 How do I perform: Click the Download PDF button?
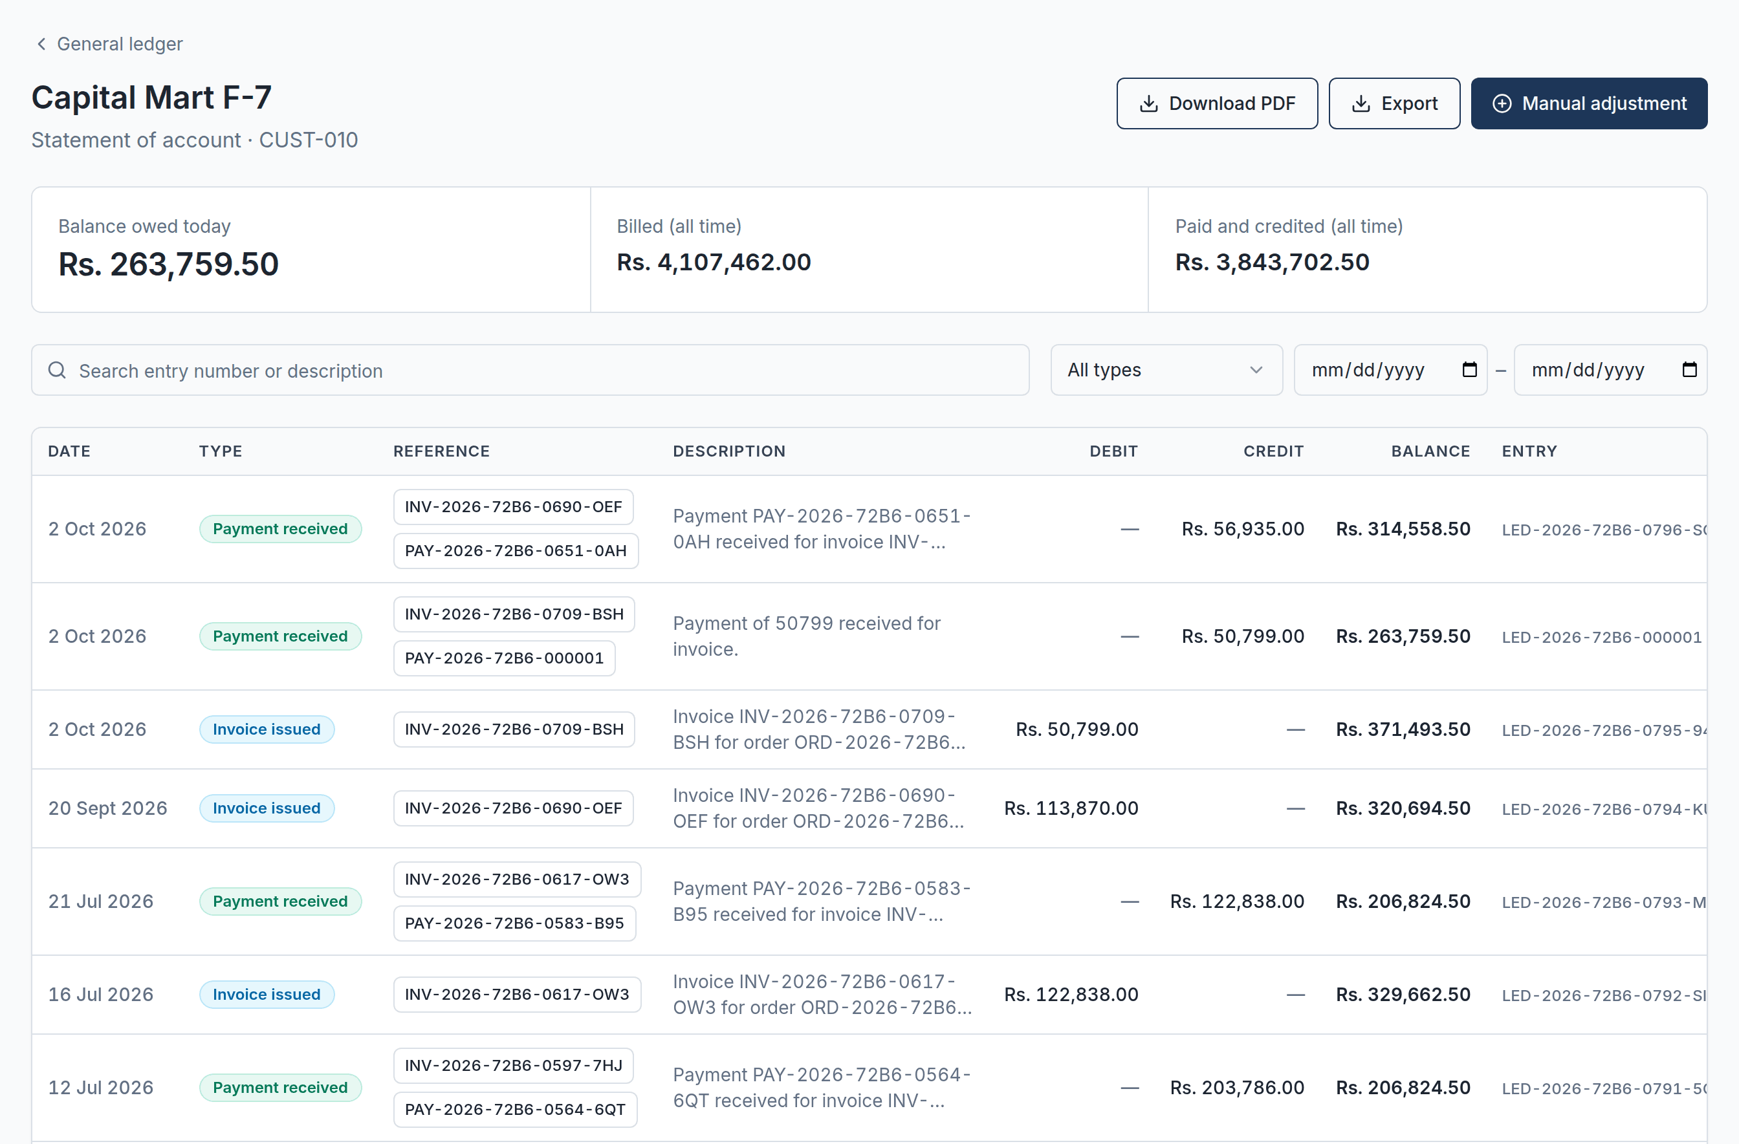[1216, 103]
